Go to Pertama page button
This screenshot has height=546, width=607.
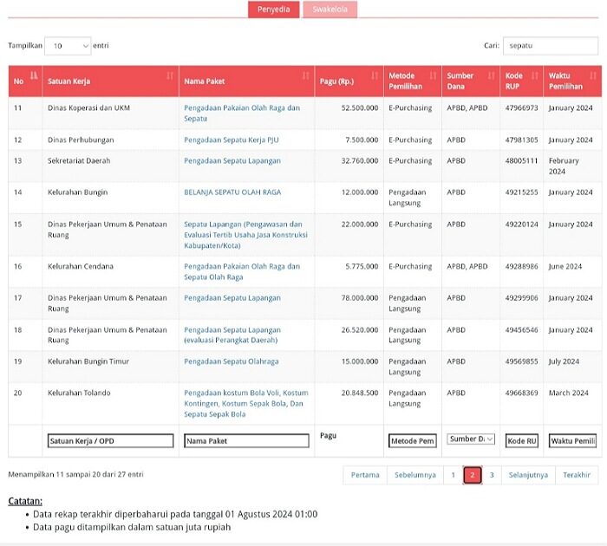click(365, 475)
